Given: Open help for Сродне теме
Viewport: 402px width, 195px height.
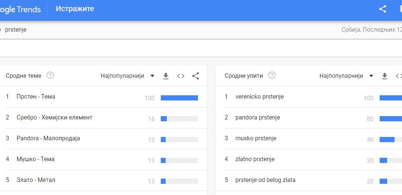Looking at the screenshot, I should (50, 76).
